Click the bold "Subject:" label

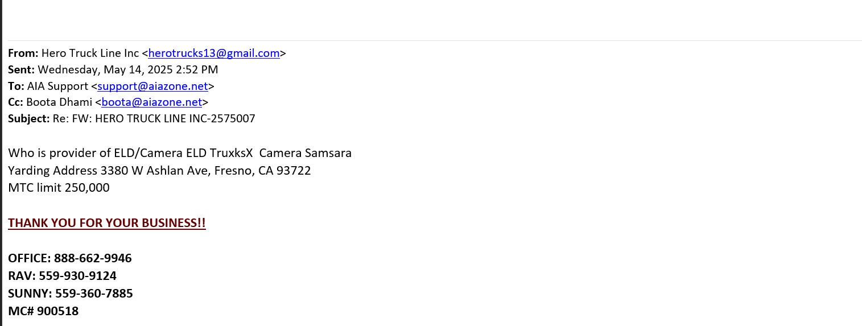tap(29, 119)
